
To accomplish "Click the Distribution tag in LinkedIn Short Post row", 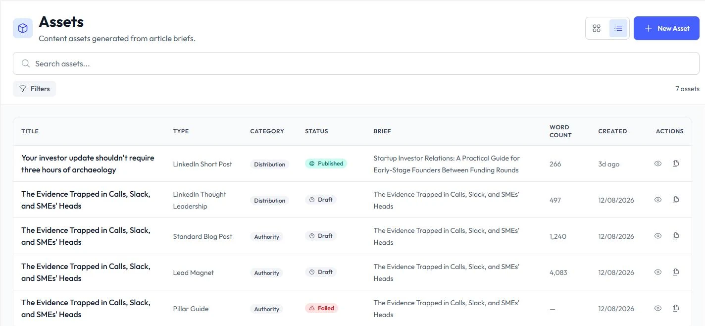I will [270, 164].
